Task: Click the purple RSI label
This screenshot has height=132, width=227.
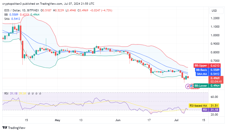Action: (205, 110)
